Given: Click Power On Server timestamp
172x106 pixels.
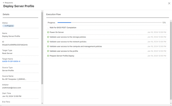Looking at the screenshot, I should pos(157,32).
